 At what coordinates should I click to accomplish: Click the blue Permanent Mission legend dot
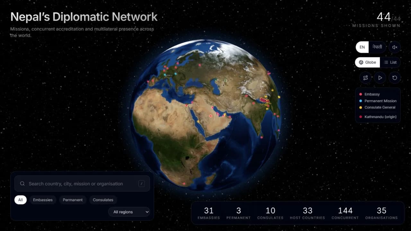coord(361,101)
